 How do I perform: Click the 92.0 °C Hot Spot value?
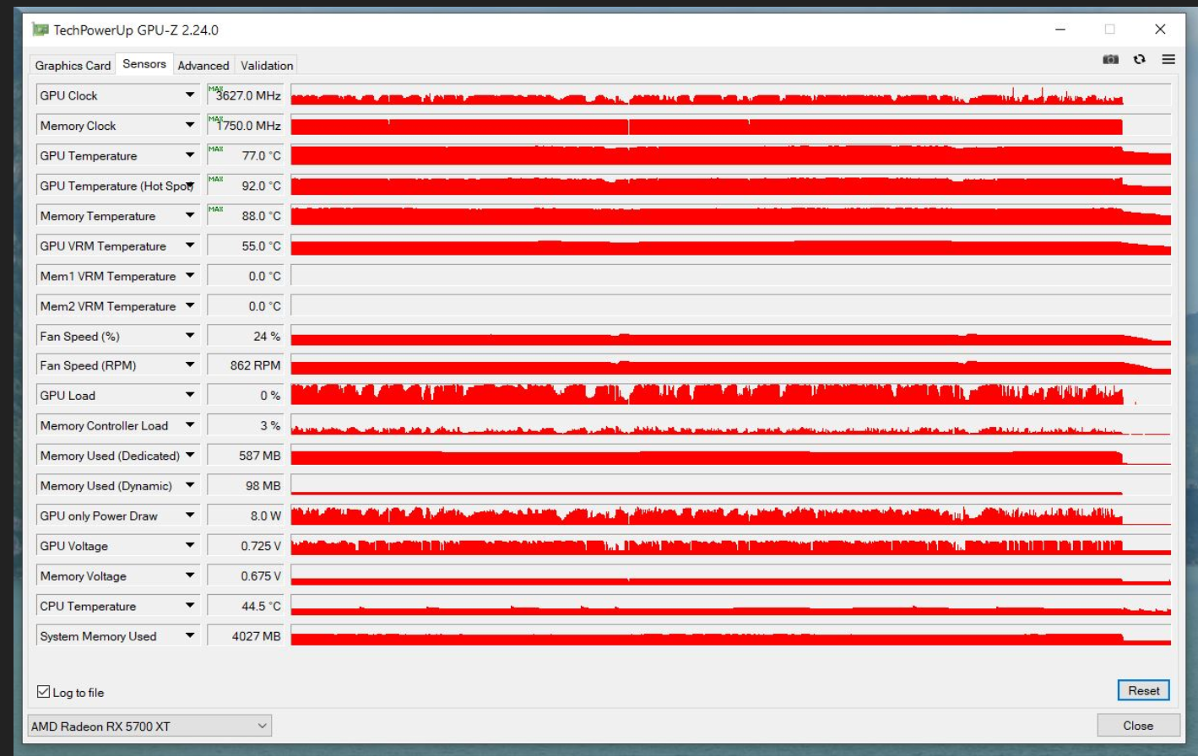tap(246, 186)
